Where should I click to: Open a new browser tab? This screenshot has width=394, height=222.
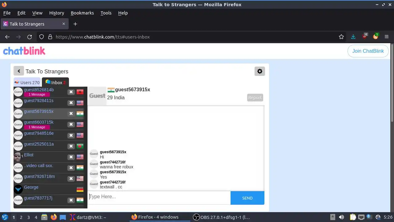[75, 24]
